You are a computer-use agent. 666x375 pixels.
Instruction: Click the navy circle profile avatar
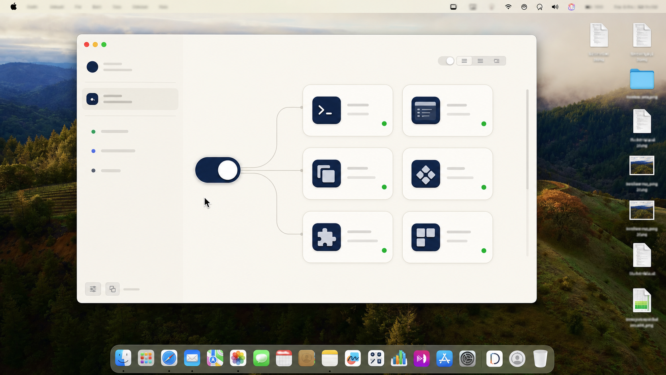point(92,67)
